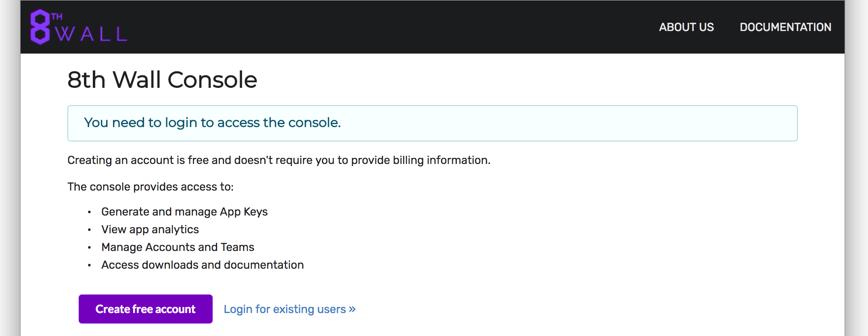This screenshot has width=868, height=336.
Task: Click the 8th Wall Console heading
Action: [x=162, y=79]
